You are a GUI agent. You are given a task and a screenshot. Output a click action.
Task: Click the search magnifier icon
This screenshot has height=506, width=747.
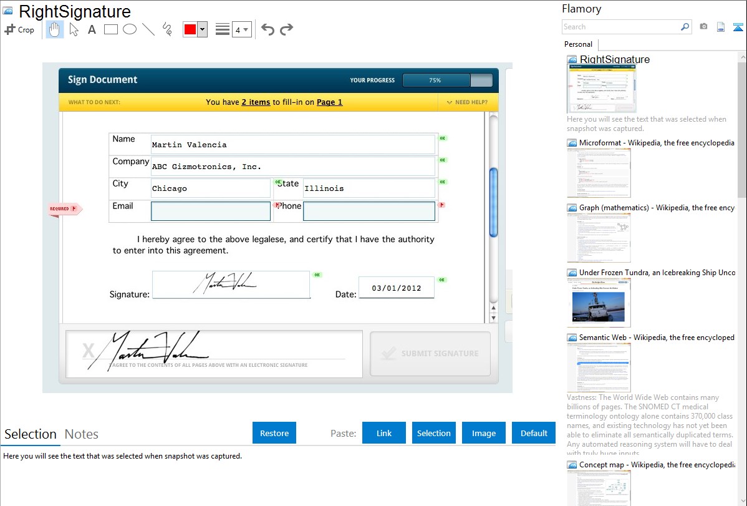685,27
